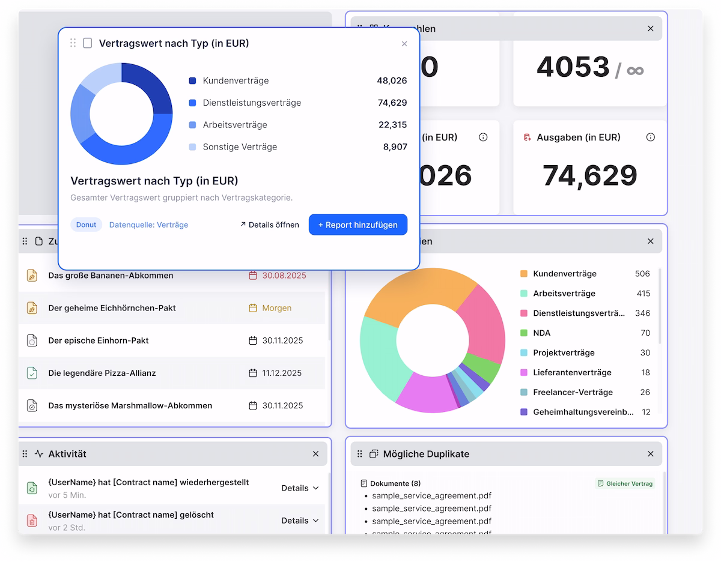Click green check document icon of Pizza-Allianz
This screenshot has height=562, width=721.
point(32,373)
